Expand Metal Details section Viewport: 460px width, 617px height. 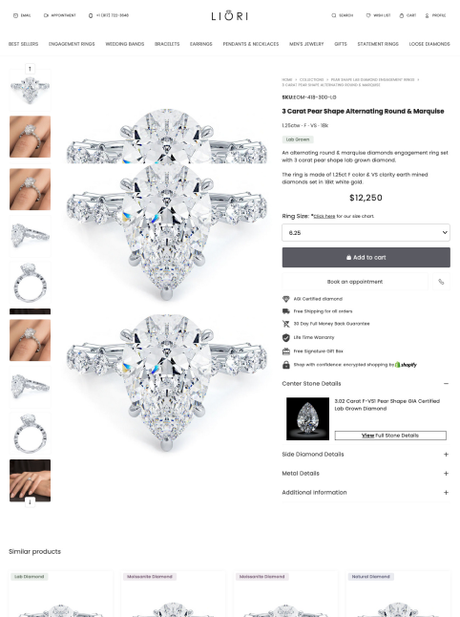(446, 473)
